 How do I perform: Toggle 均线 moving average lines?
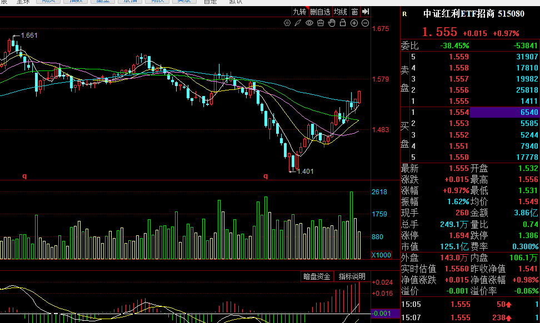click(341, 12)
